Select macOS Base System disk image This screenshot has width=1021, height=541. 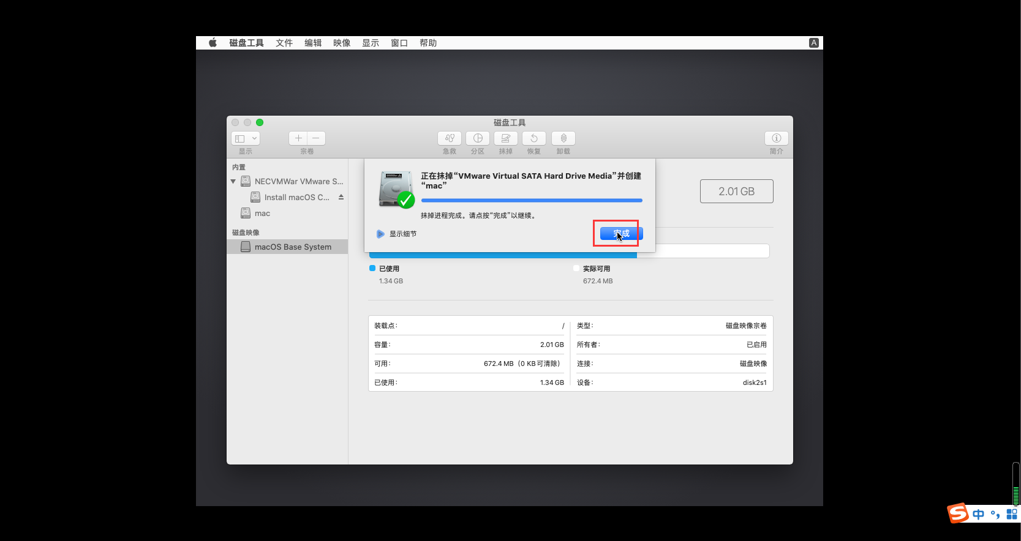(x=287, y=247)
